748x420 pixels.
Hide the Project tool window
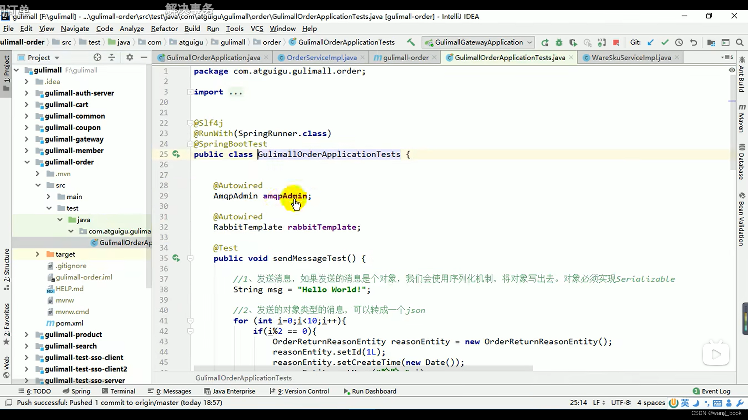pyautogui.click(x=144, y=58)
